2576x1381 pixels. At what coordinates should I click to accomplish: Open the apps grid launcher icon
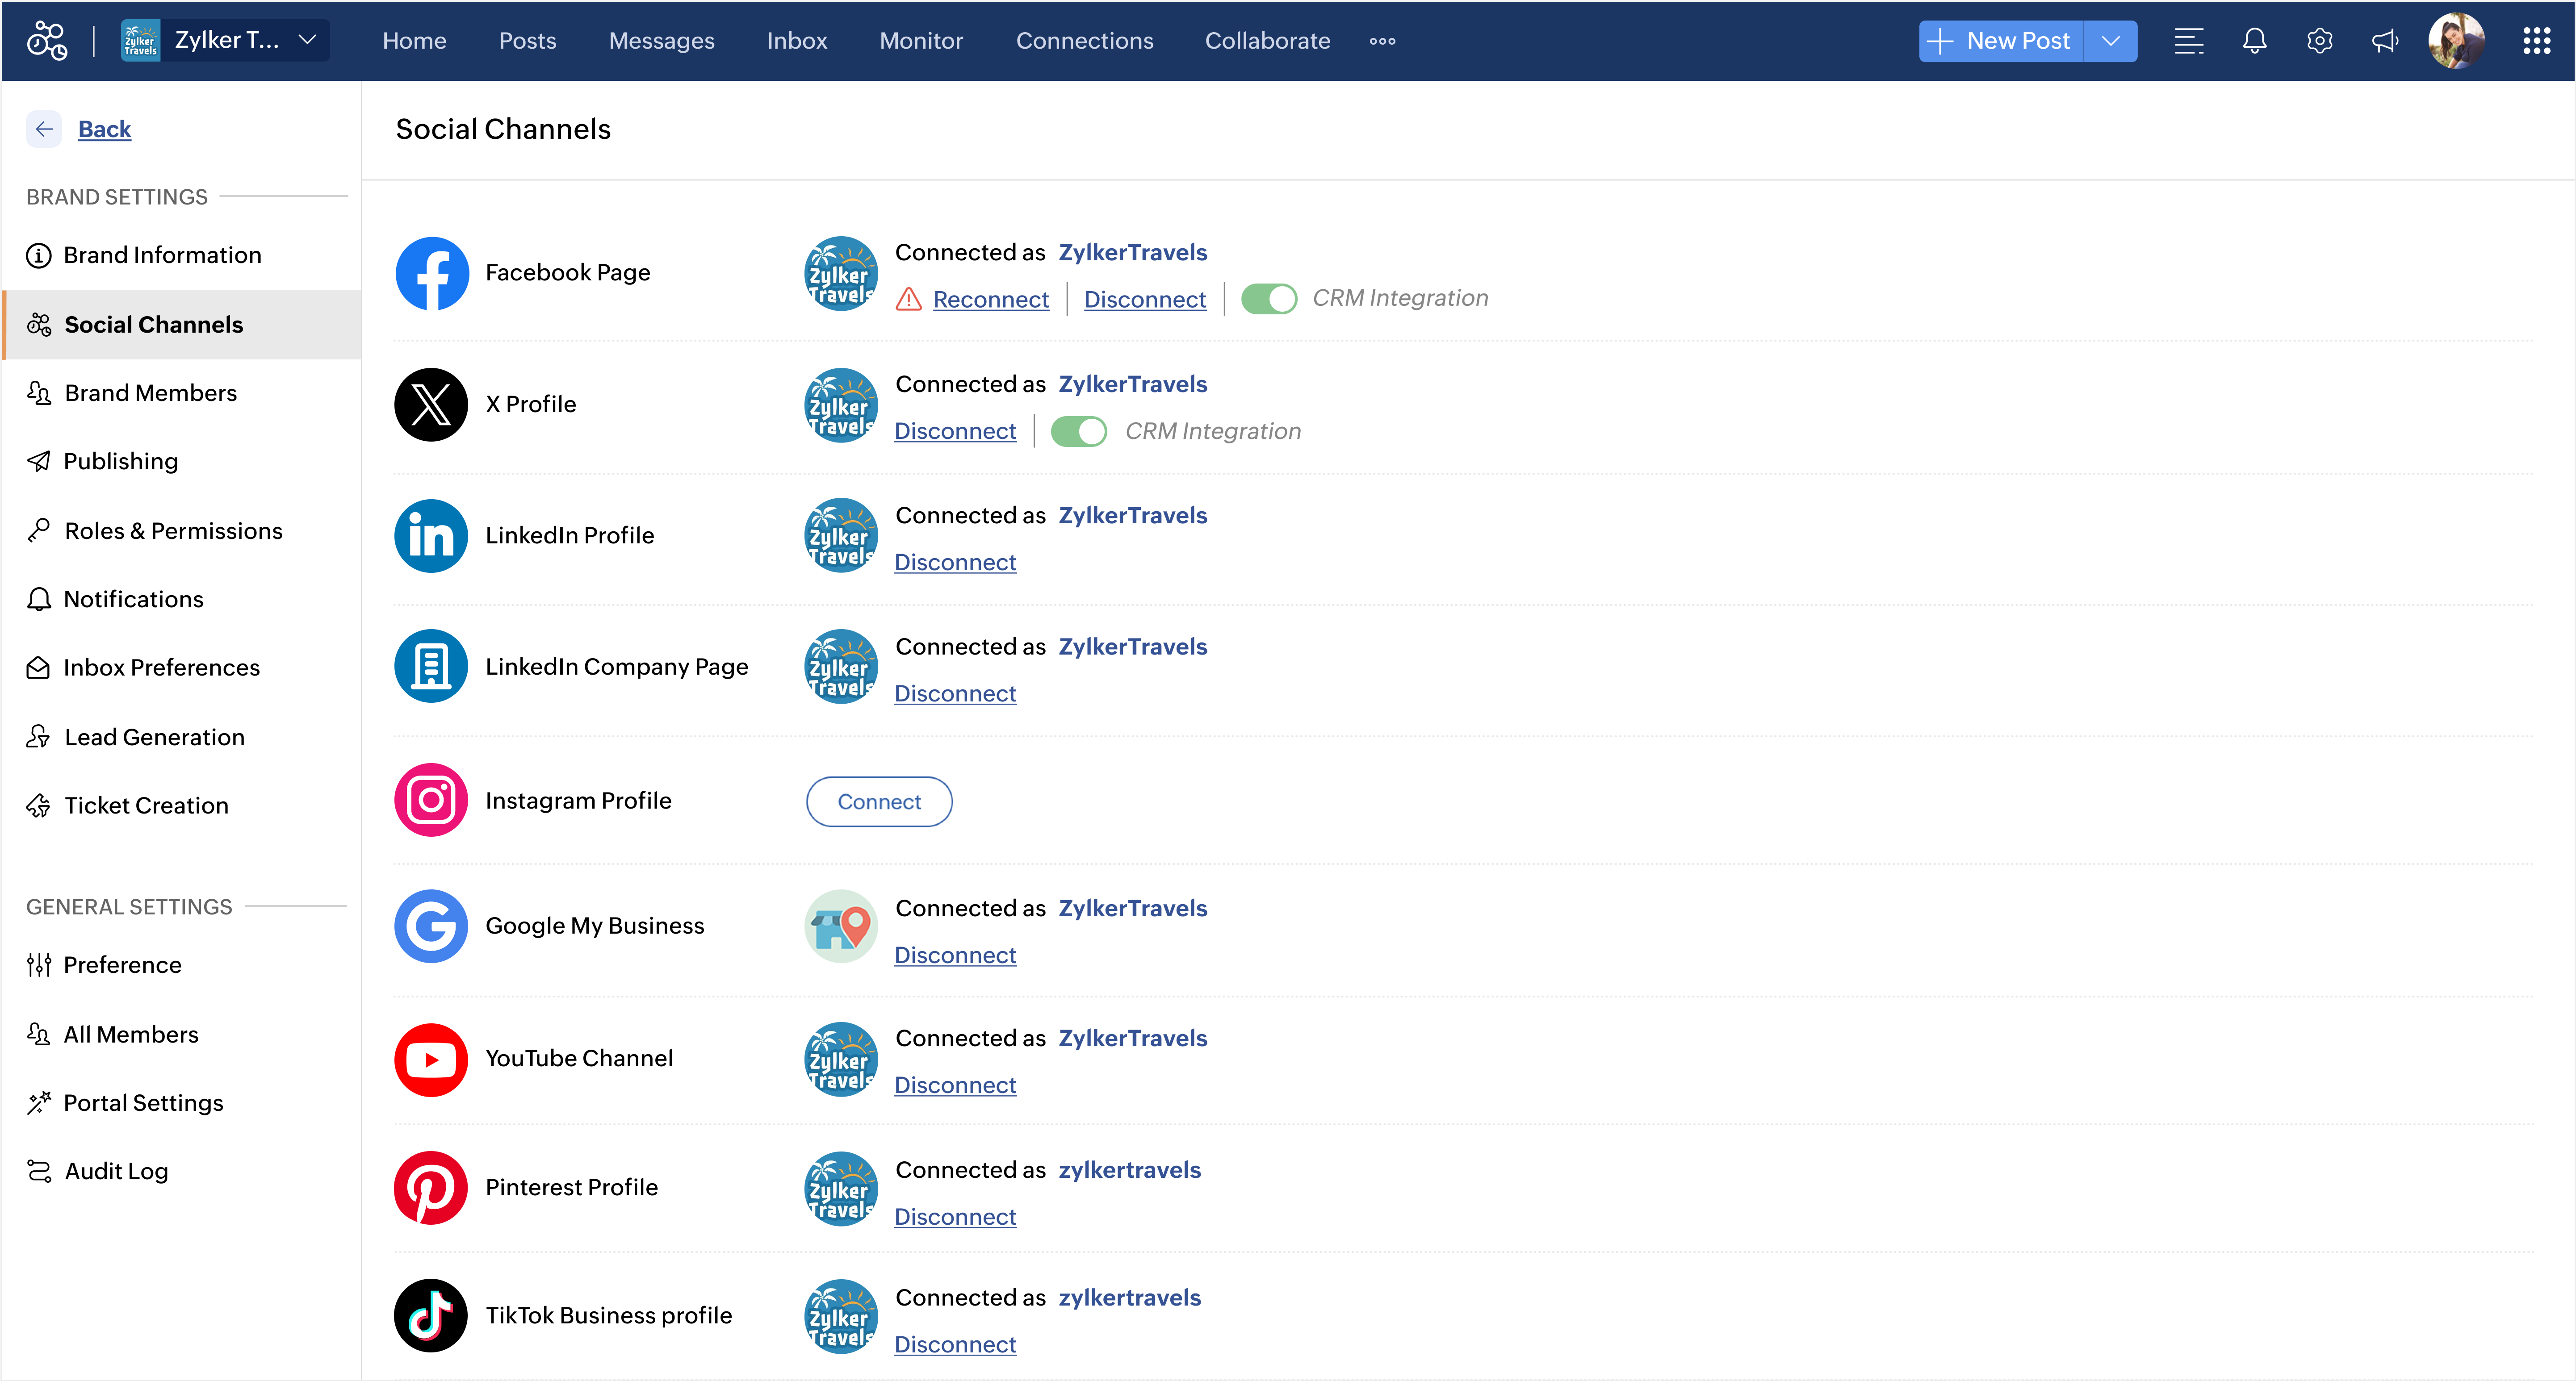[2536, 41]
